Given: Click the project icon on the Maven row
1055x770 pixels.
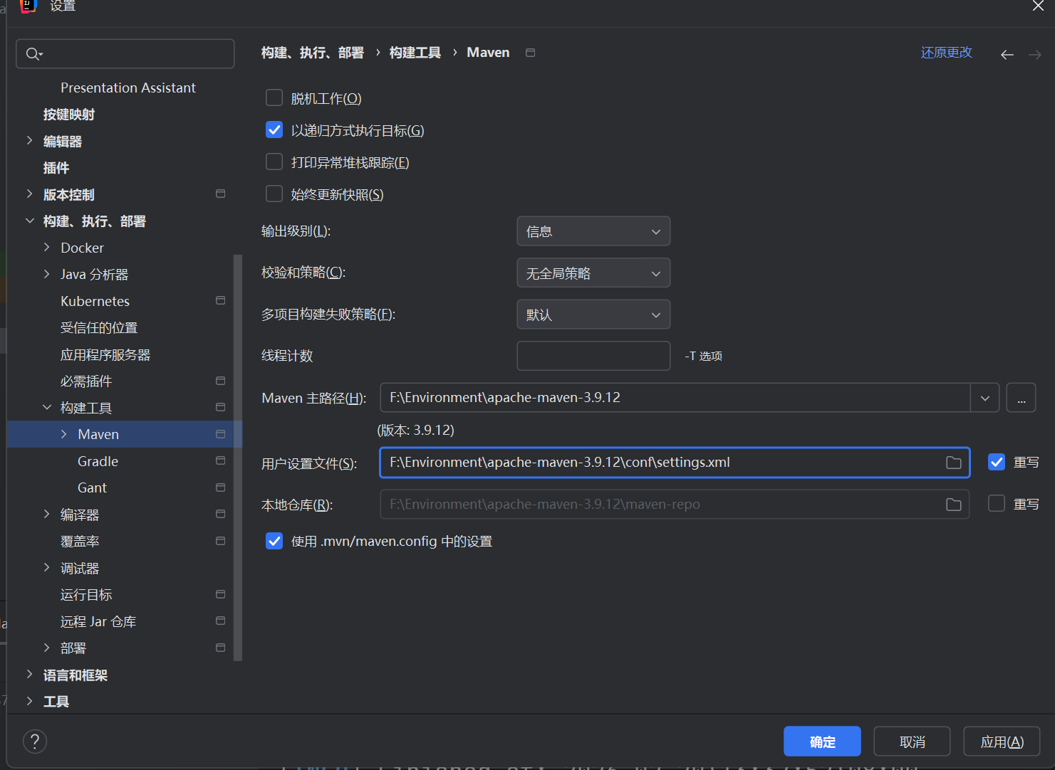Looking at the screenshot, I should (220, 434).
